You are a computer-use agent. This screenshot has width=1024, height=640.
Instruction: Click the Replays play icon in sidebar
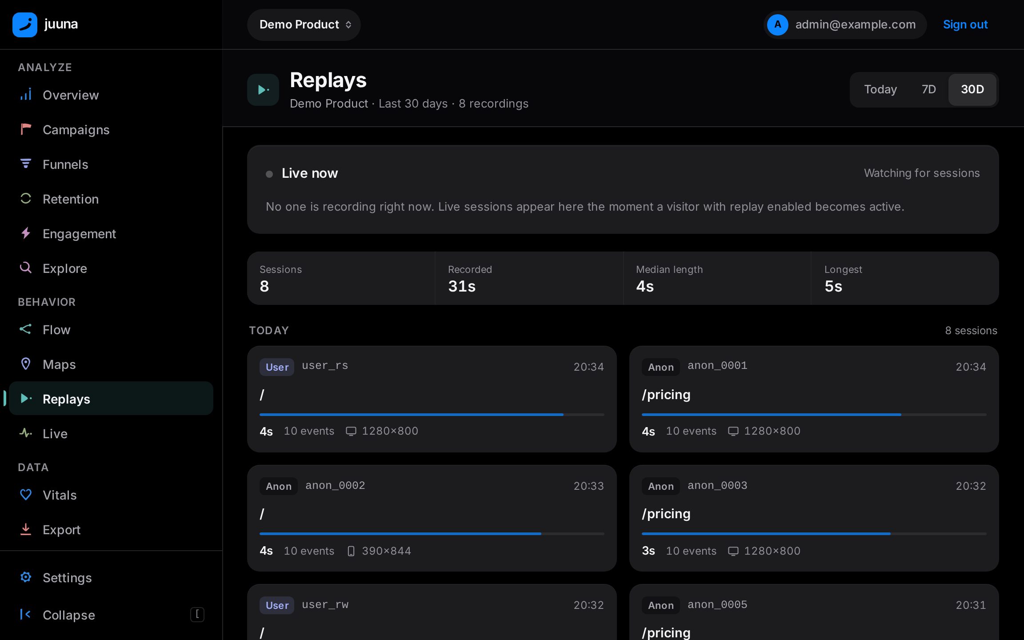pos(26,399)
